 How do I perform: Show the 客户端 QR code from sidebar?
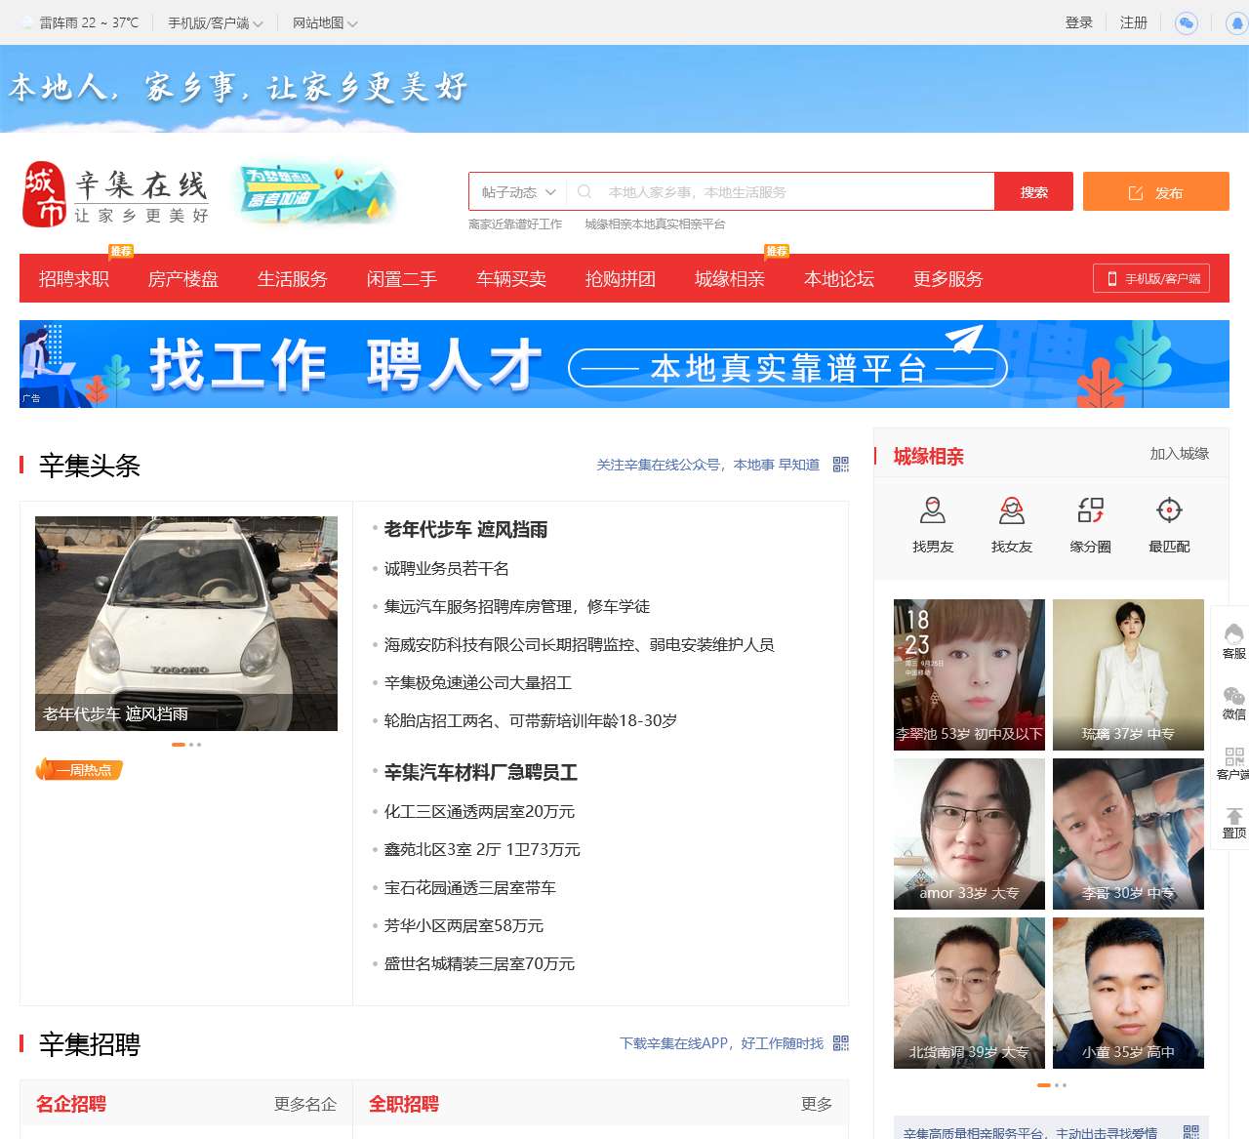click(x=1233, y=761)
